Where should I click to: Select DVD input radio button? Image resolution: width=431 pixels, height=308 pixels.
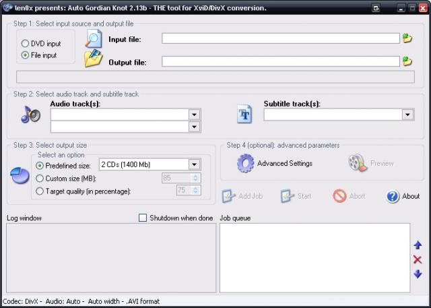coord(25,43)
